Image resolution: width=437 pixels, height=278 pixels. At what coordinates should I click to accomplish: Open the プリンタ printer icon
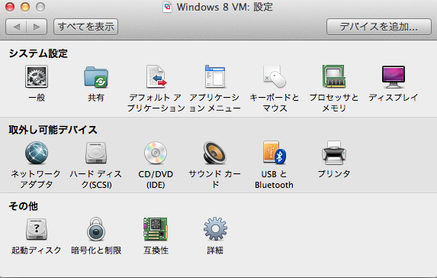(334, 153)
